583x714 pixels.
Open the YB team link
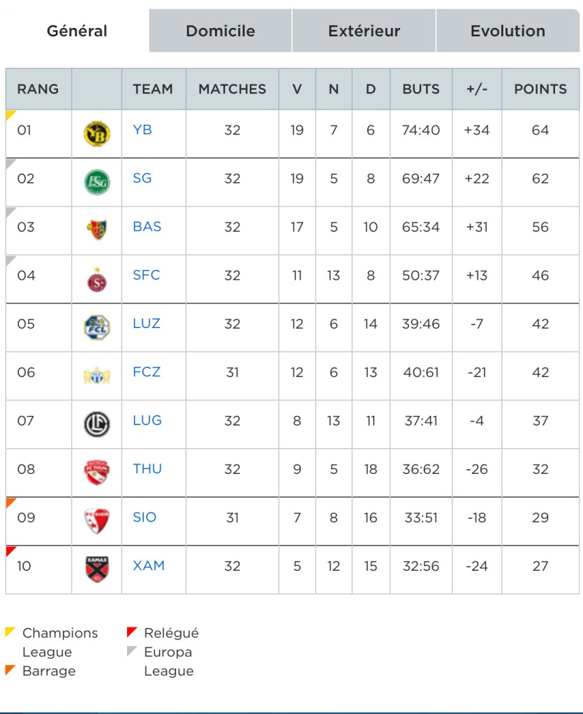click(142, 130)
